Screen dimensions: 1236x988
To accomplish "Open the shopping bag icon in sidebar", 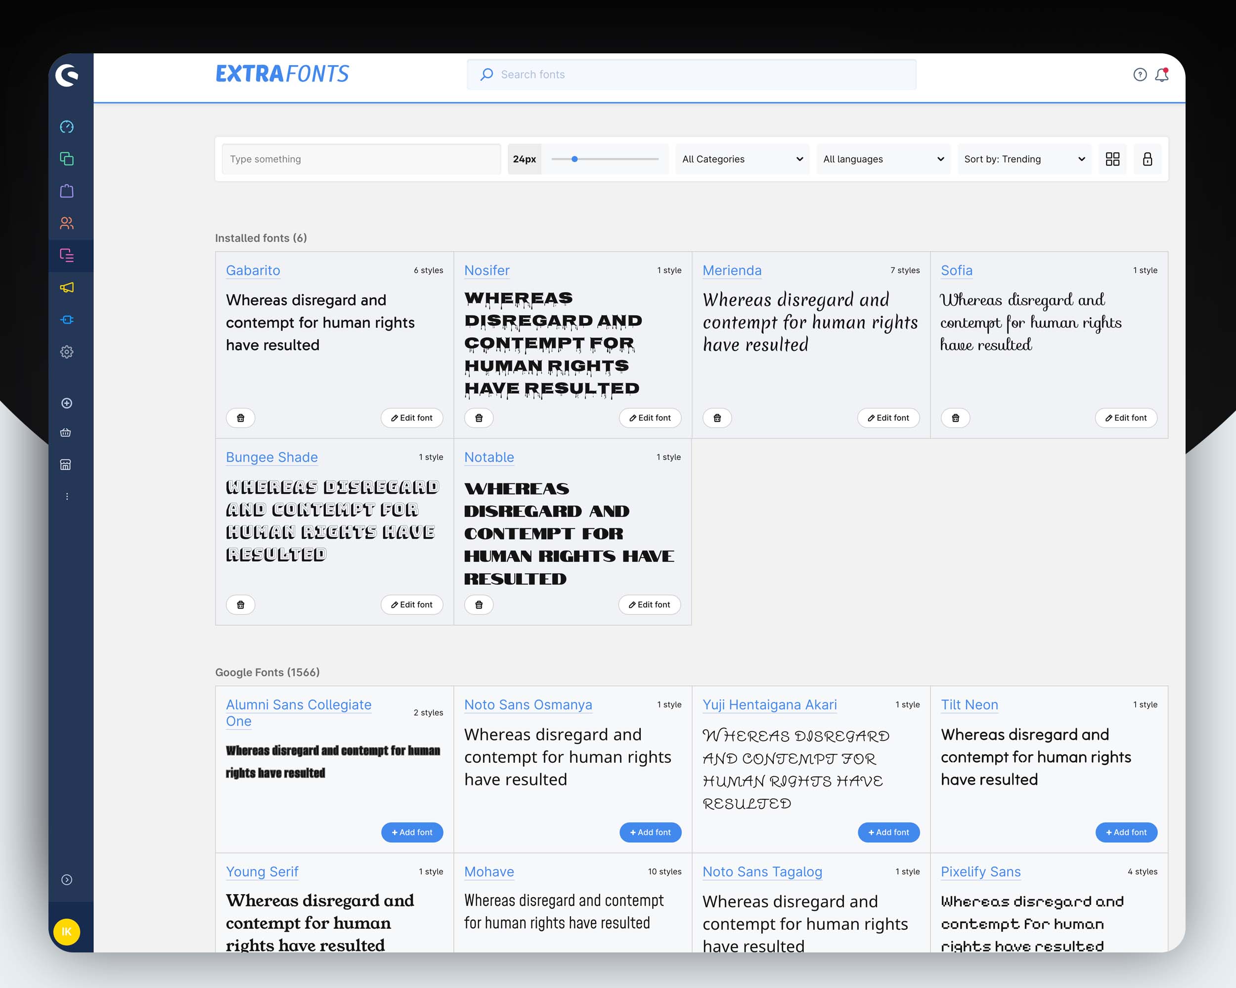I will pyautogui.click(x=67, y=191).
